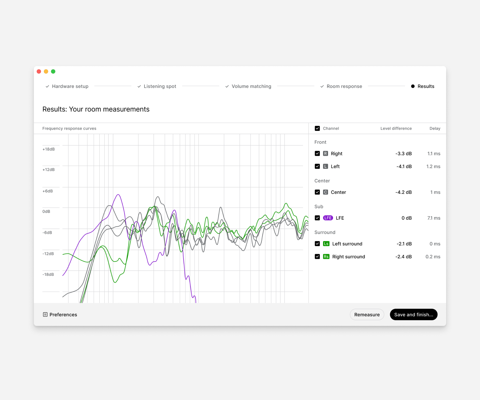Screen dimensions: 480x400
Task: Toggle the Channel header master checkbox
Action: point(317,128)
